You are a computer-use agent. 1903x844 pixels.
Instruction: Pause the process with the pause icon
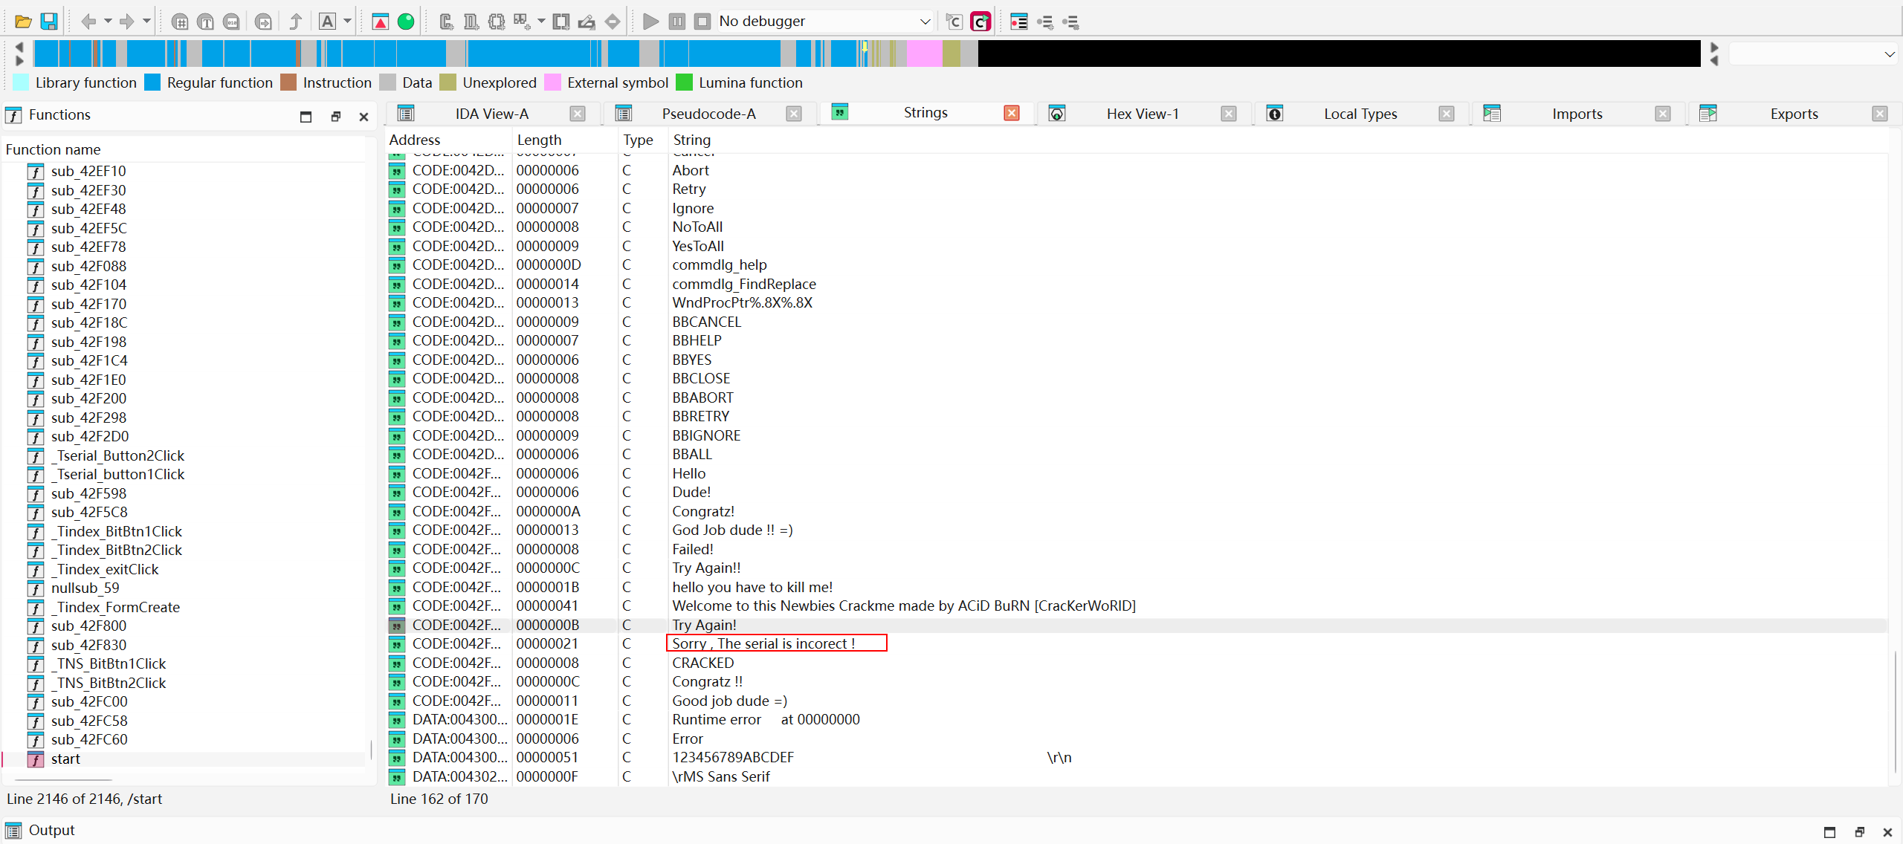point(676,22)
